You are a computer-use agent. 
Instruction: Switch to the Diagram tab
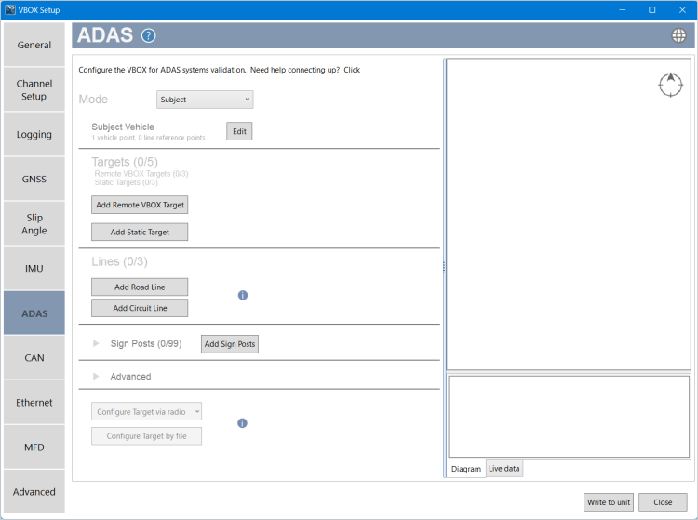point(466,469)
